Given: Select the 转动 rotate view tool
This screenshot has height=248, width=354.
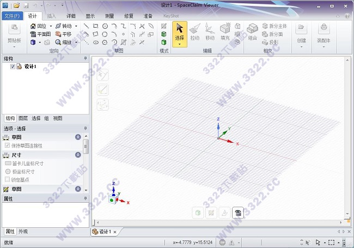Looking at the screenshot, I should [x=63, y=26].
